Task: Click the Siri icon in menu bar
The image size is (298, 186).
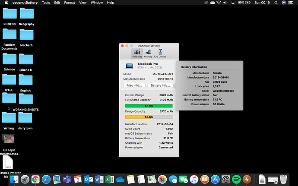Action: point(284,3)
